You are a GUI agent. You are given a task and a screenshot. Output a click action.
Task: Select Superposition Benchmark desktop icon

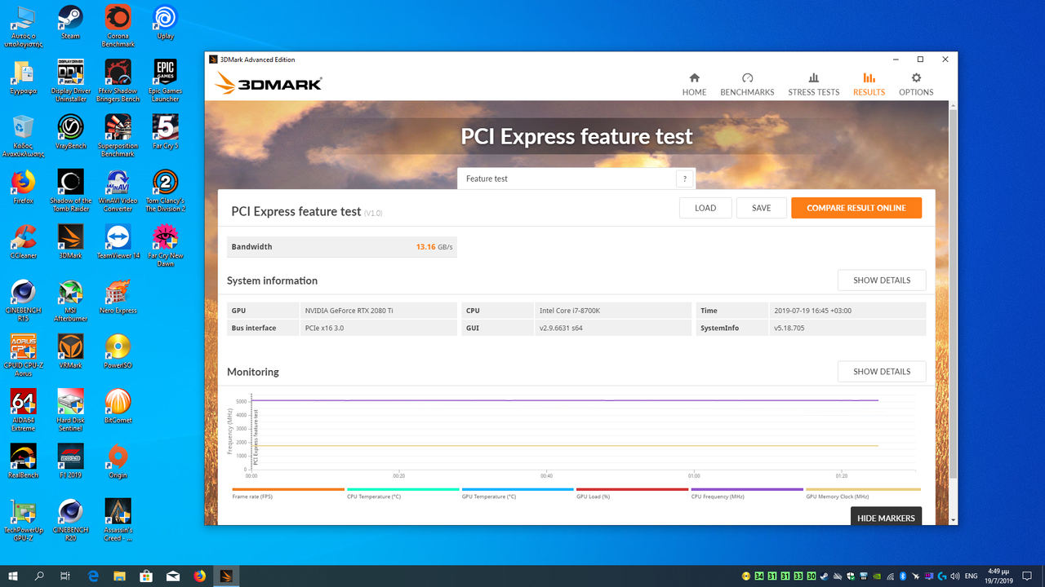pyautogui.click(x=118, y=136)
